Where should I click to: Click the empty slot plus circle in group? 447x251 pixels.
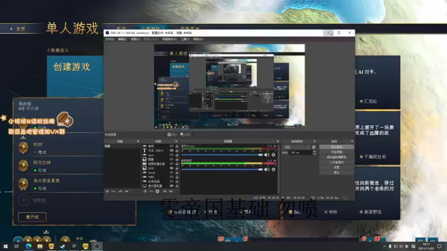click(23, 200)
